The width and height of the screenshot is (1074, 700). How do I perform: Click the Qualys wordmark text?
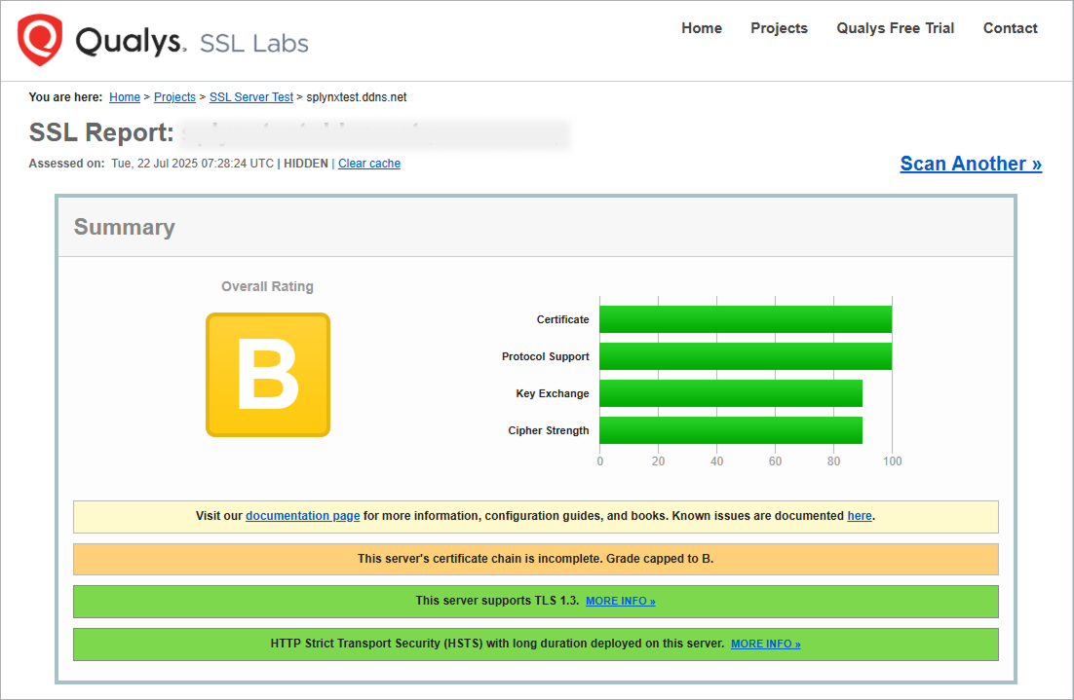131,41
